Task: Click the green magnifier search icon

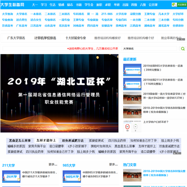Action: point(183,49)
